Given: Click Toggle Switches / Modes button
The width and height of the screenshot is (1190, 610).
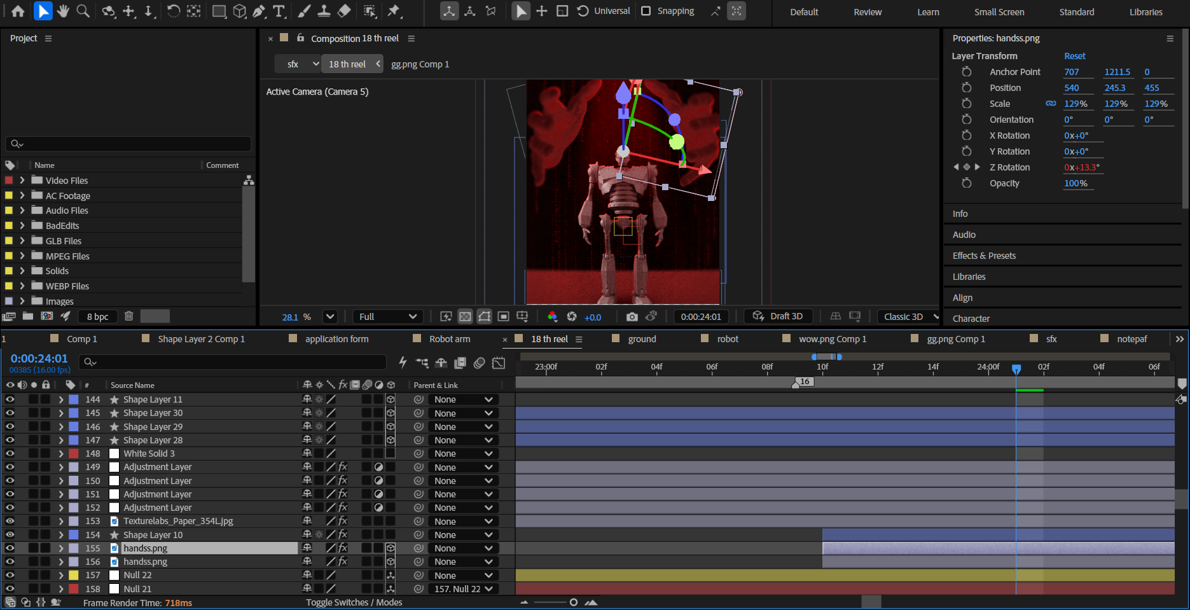Looking at the screenshot, I should coord(354,602).
